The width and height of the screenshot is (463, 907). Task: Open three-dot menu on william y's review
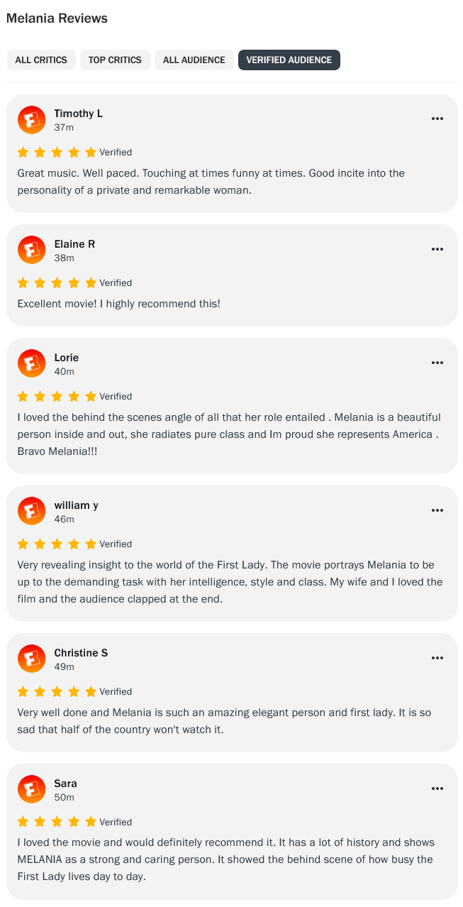click(437, 510)
